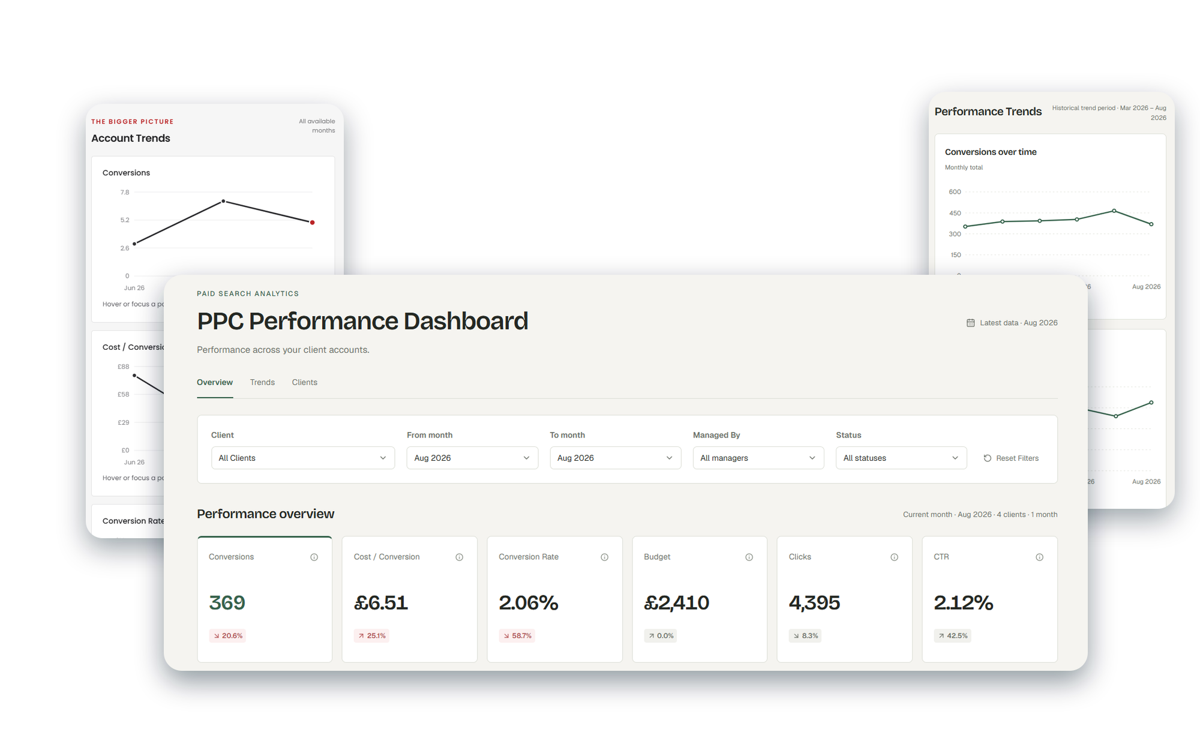Screen dimensions: 1200x750
Task: Click the 8.3% down-trend badge on Clicks
Action: pyautogui.click(x=805, y=635)
